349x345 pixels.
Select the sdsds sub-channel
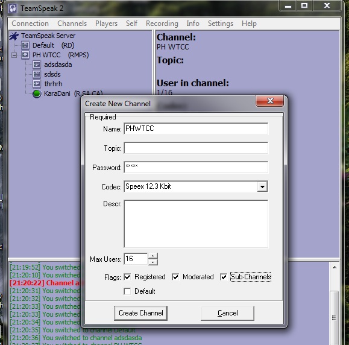52,74
